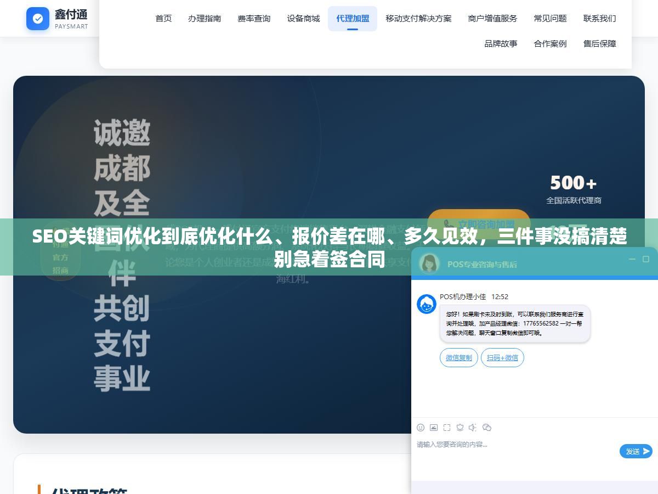Click the 12:52 message timestamp

coord(500,297)
